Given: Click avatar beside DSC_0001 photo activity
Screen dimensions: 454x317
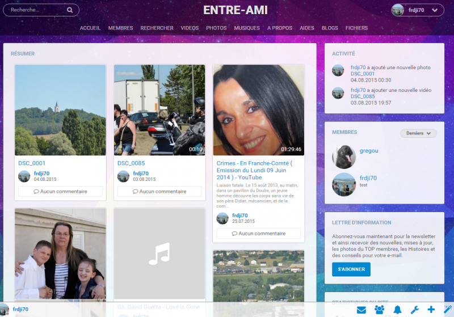Looking at the screenshot, I should coord(338,70).
